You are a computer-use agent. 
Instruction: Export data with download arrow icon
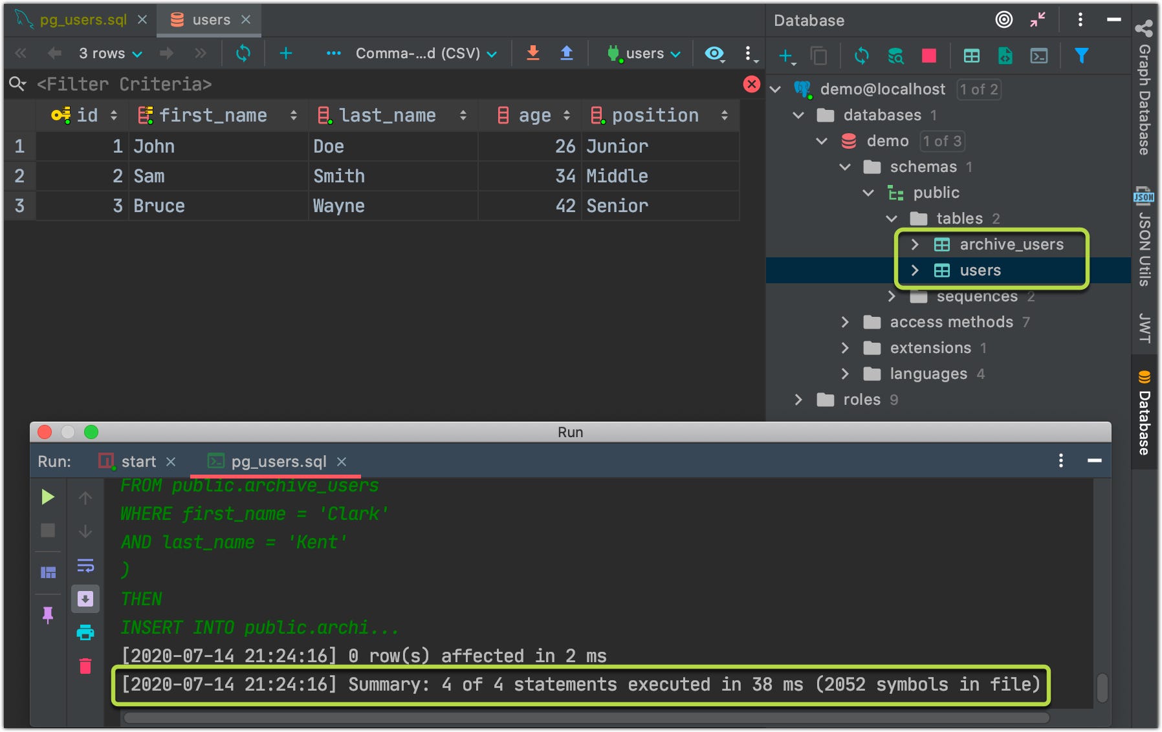tap(533, 53)
